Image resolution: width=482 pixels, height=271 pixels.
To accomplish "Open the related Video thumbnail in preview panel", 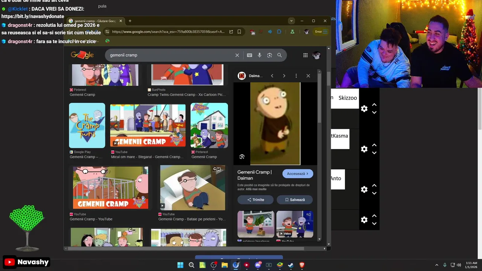I will pyautogui.click(x=294, y=224).
